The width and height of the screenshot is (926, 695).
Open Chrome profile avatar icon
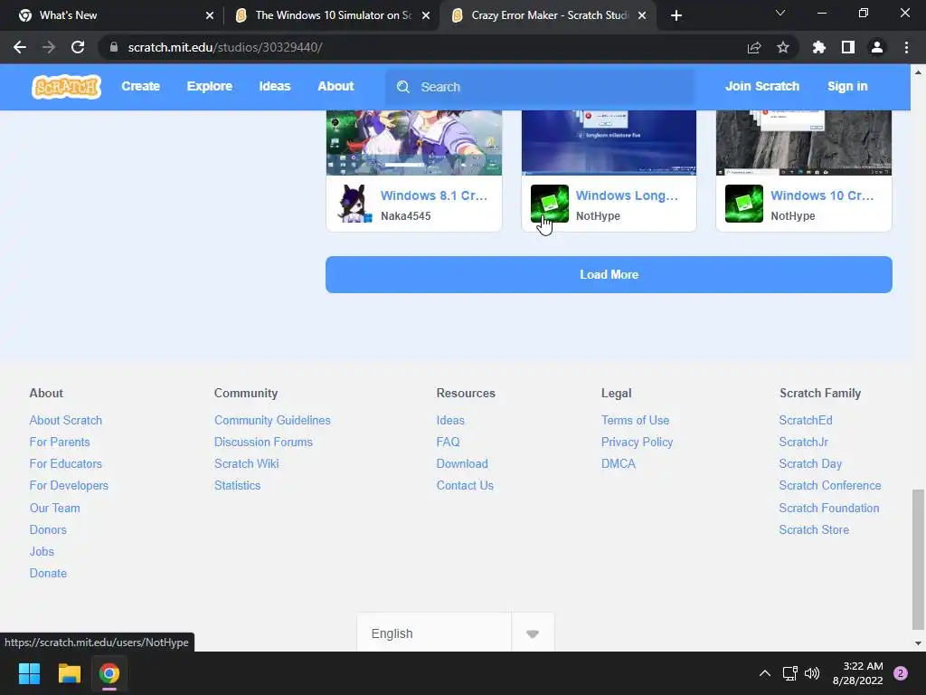tap(877, 47)
